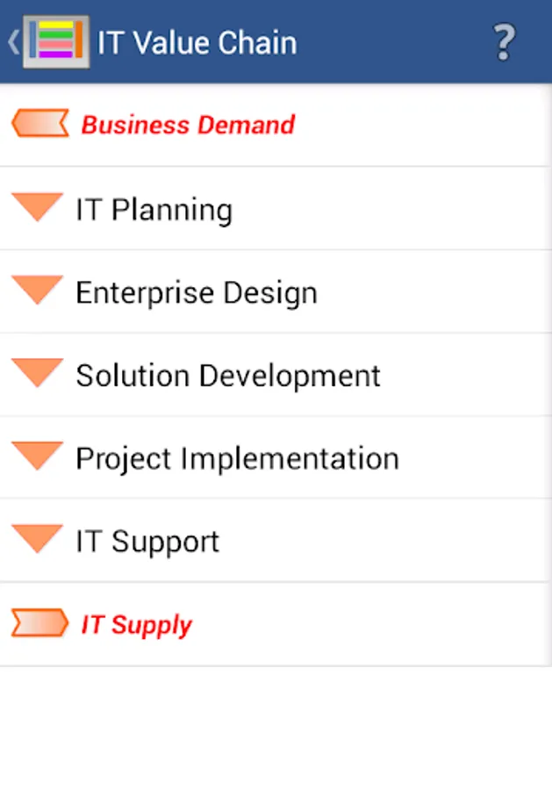Select the IT Planning label text

(x=154, y=209)
